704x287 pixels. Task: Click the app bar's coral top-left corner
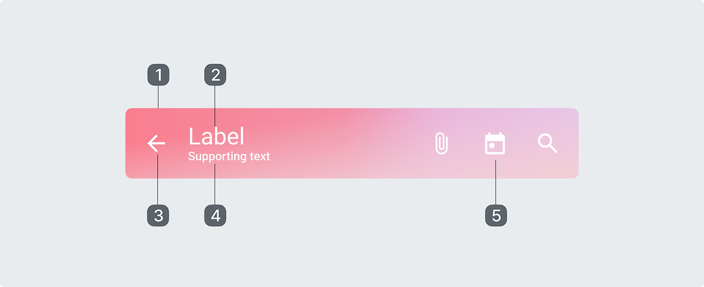[133, 115]
